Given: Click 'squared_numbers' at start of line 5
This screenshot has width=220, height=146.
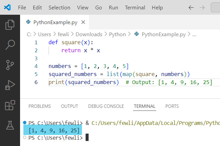Looking at the screenshot, I should 73,74.
